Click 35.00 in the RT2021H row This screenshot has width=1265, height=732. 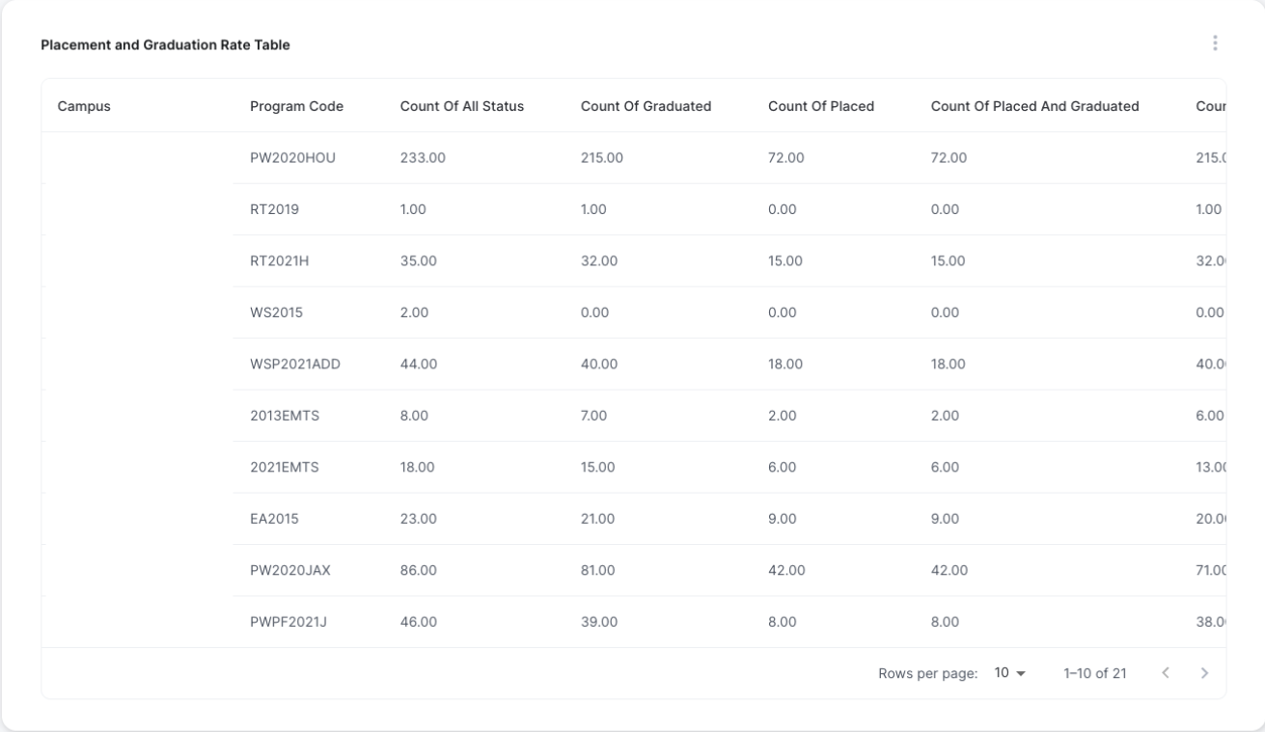point(419,261)
